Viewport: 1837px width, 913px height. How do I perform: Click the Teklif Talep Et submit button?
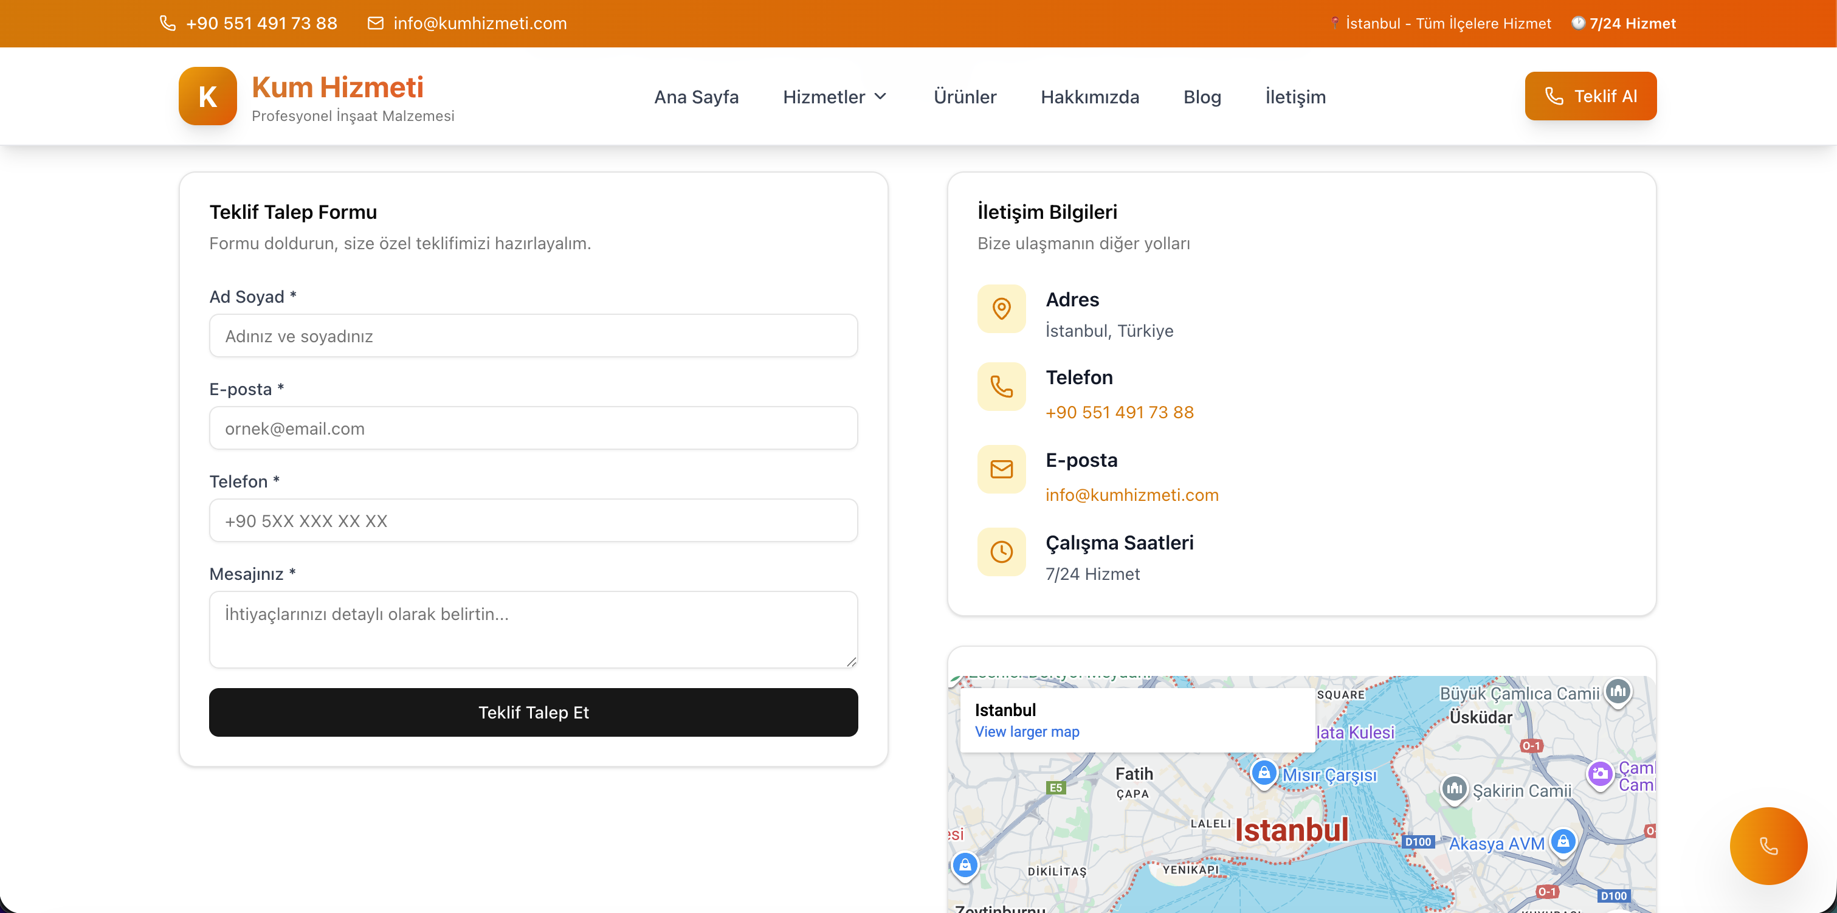point(534,712)
